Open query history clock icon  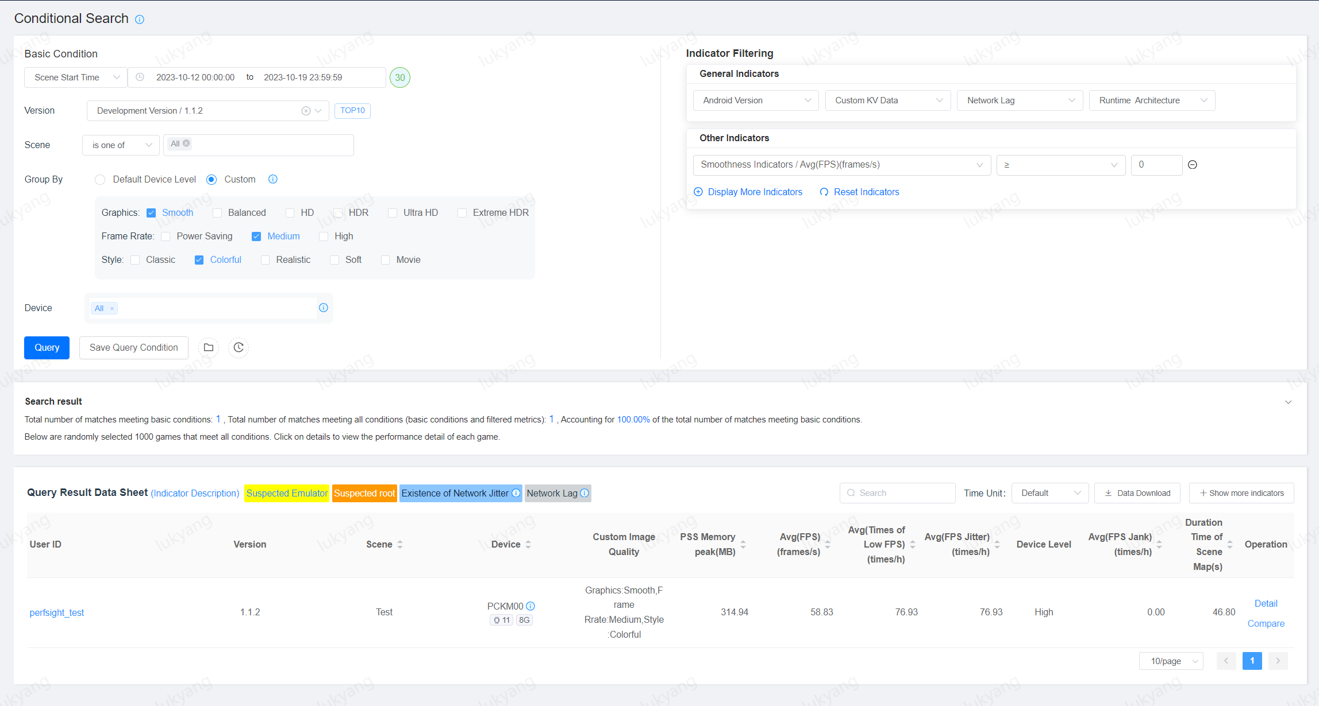tap(239, 348)
